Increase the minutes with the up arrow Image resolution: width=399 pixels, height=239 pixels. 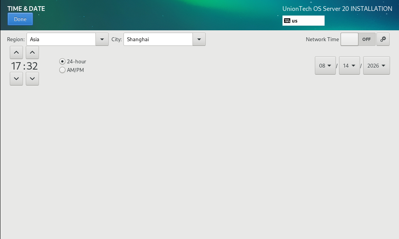[x=32, y=52]
